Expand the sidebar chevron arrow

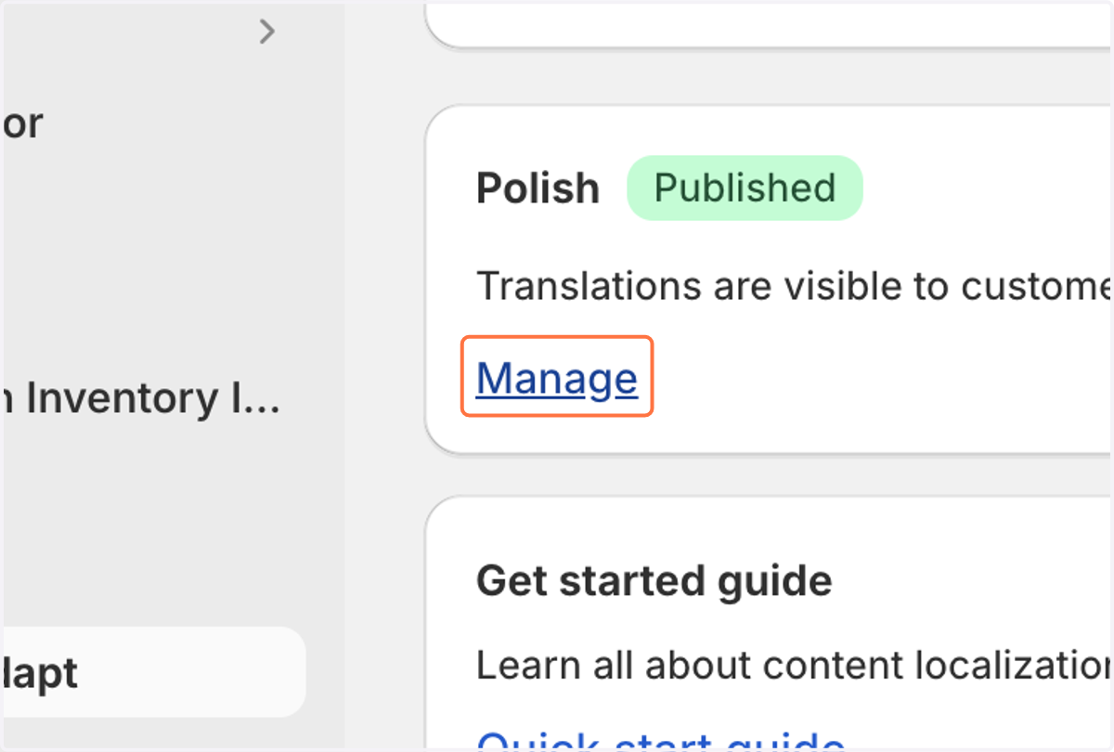pos(267,32)
